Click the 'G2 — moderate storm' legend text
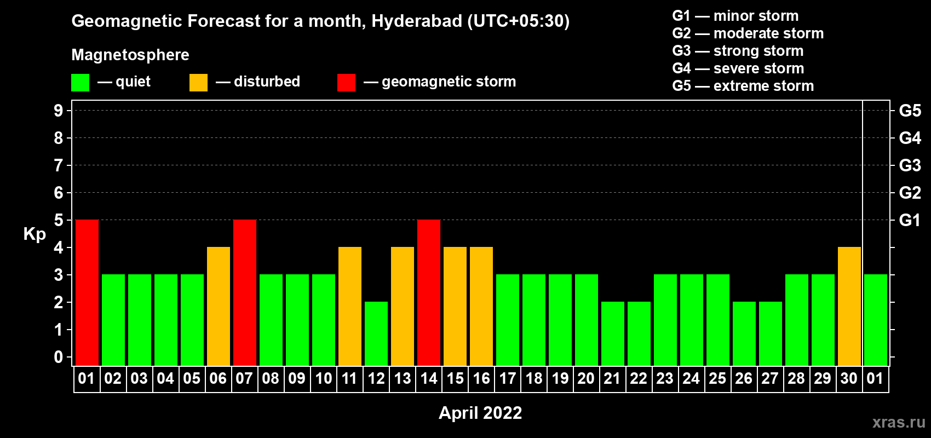Viewport: 931px width, 438px height. [748, 33]
